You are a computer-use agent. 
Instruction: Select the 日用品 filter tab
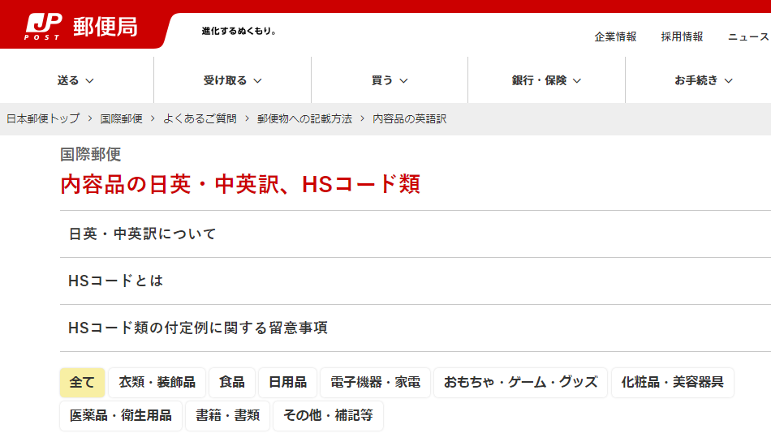tap(287, 382)
